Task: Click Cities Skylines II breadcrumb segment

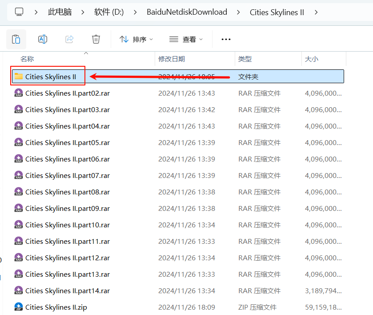Action: click(x=277, y=12)
